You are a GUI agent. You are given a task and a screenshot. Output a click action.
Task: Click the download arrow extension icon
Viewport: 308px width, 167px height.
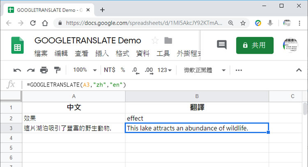pyautogui.click(x=270, y=23)
